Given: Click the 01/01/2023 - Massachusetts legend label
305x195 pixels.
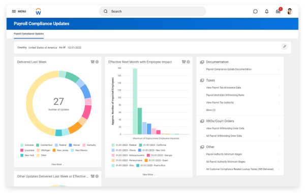Looking at the screenshot, I should point(130,155).
